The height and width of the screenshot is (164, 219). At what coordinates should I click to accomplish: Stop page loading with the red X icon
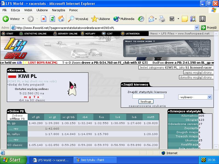tap(44, 19)
